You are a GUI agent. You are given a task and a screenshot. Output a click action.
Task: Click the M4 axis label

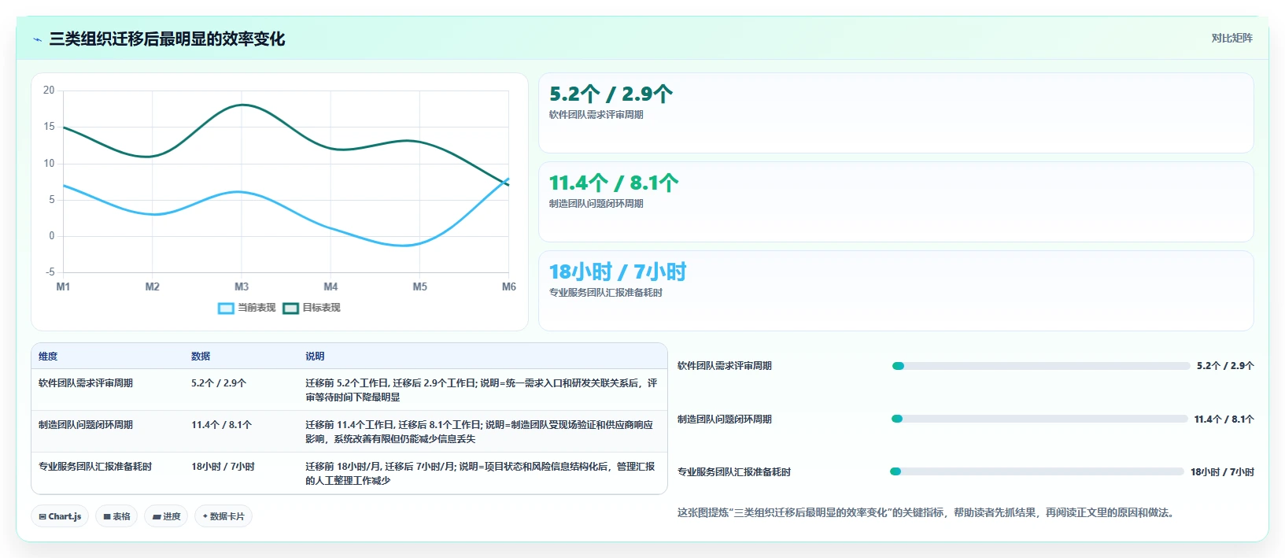click(330, 286)
